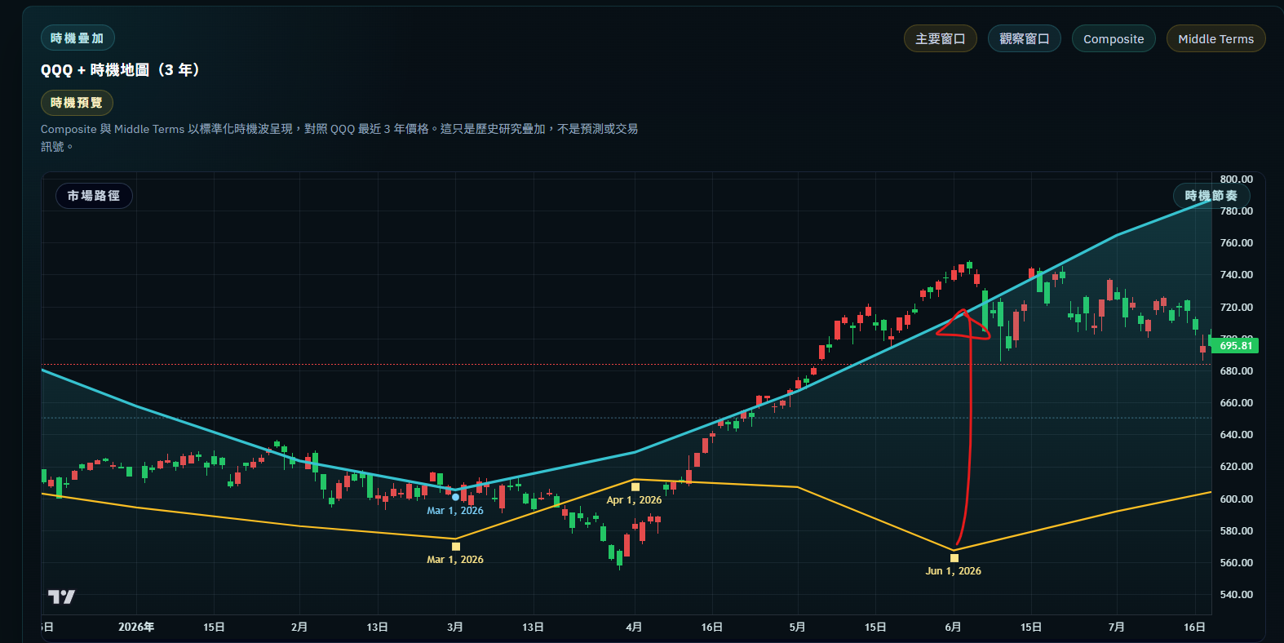
Task: Click the TradingView logo on the chart
Action: [x=61, y=596]
